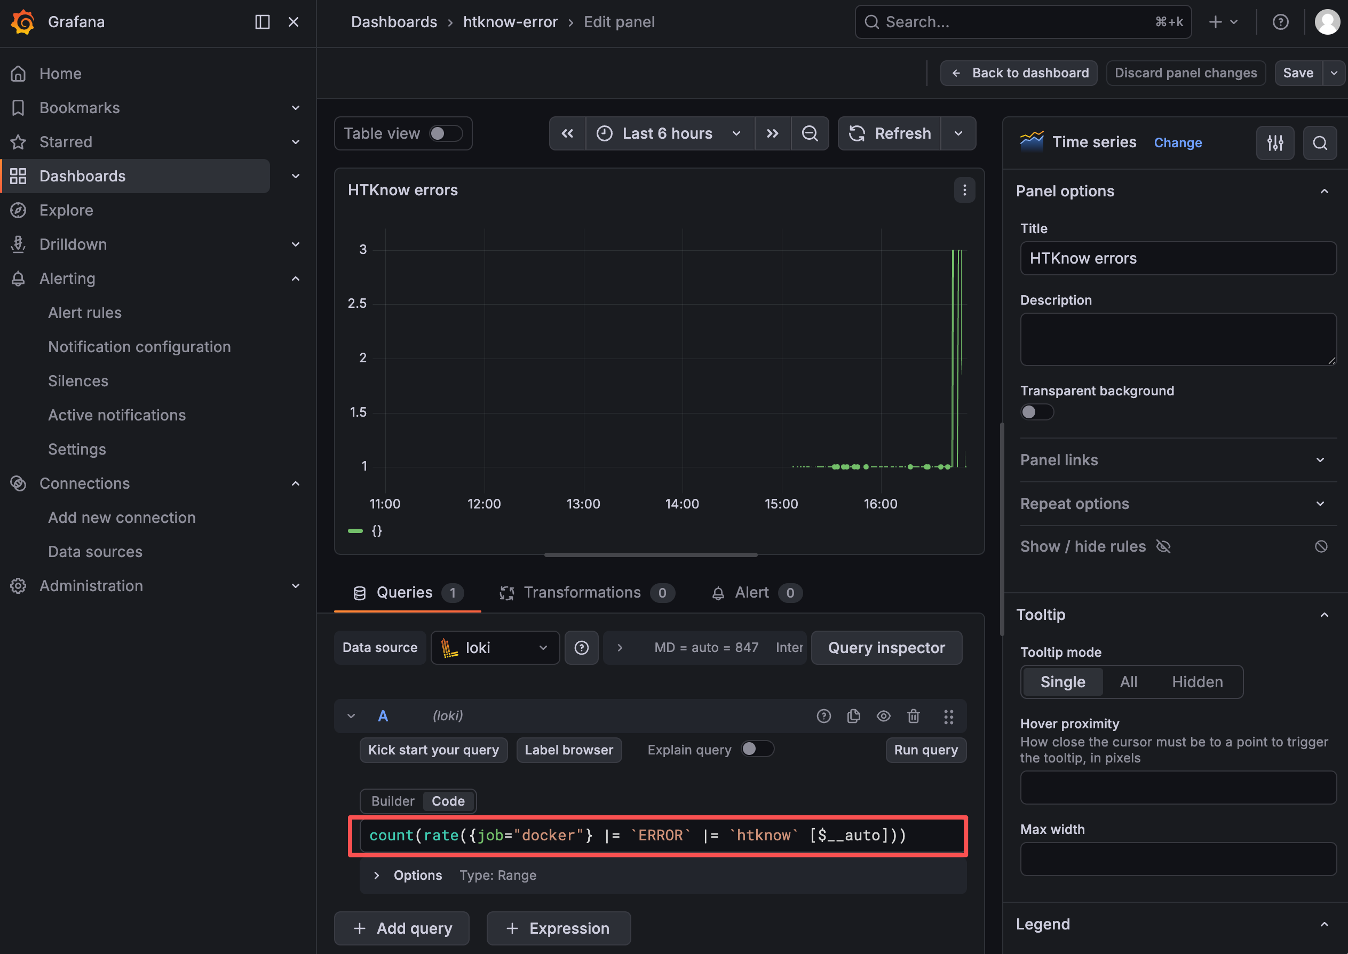Toggle query A visibility eye icon
The height and width of the screenshot is (954, 1348).
(x=883, y=716)
